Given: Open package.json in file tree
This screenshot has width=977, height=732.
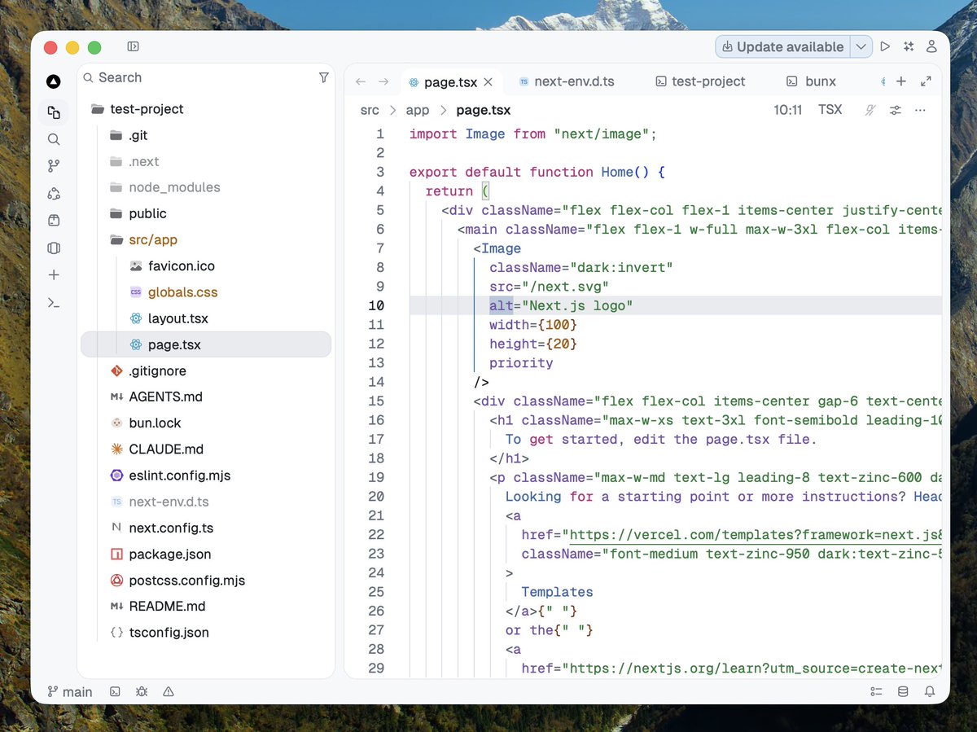Looking at the screenshot, I should 206,554.
